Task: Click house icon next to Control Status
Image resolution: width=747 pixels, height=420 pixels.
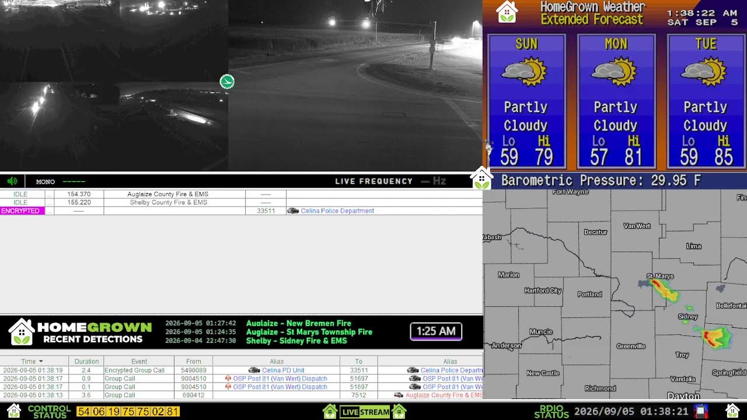Action: (14, 411)
